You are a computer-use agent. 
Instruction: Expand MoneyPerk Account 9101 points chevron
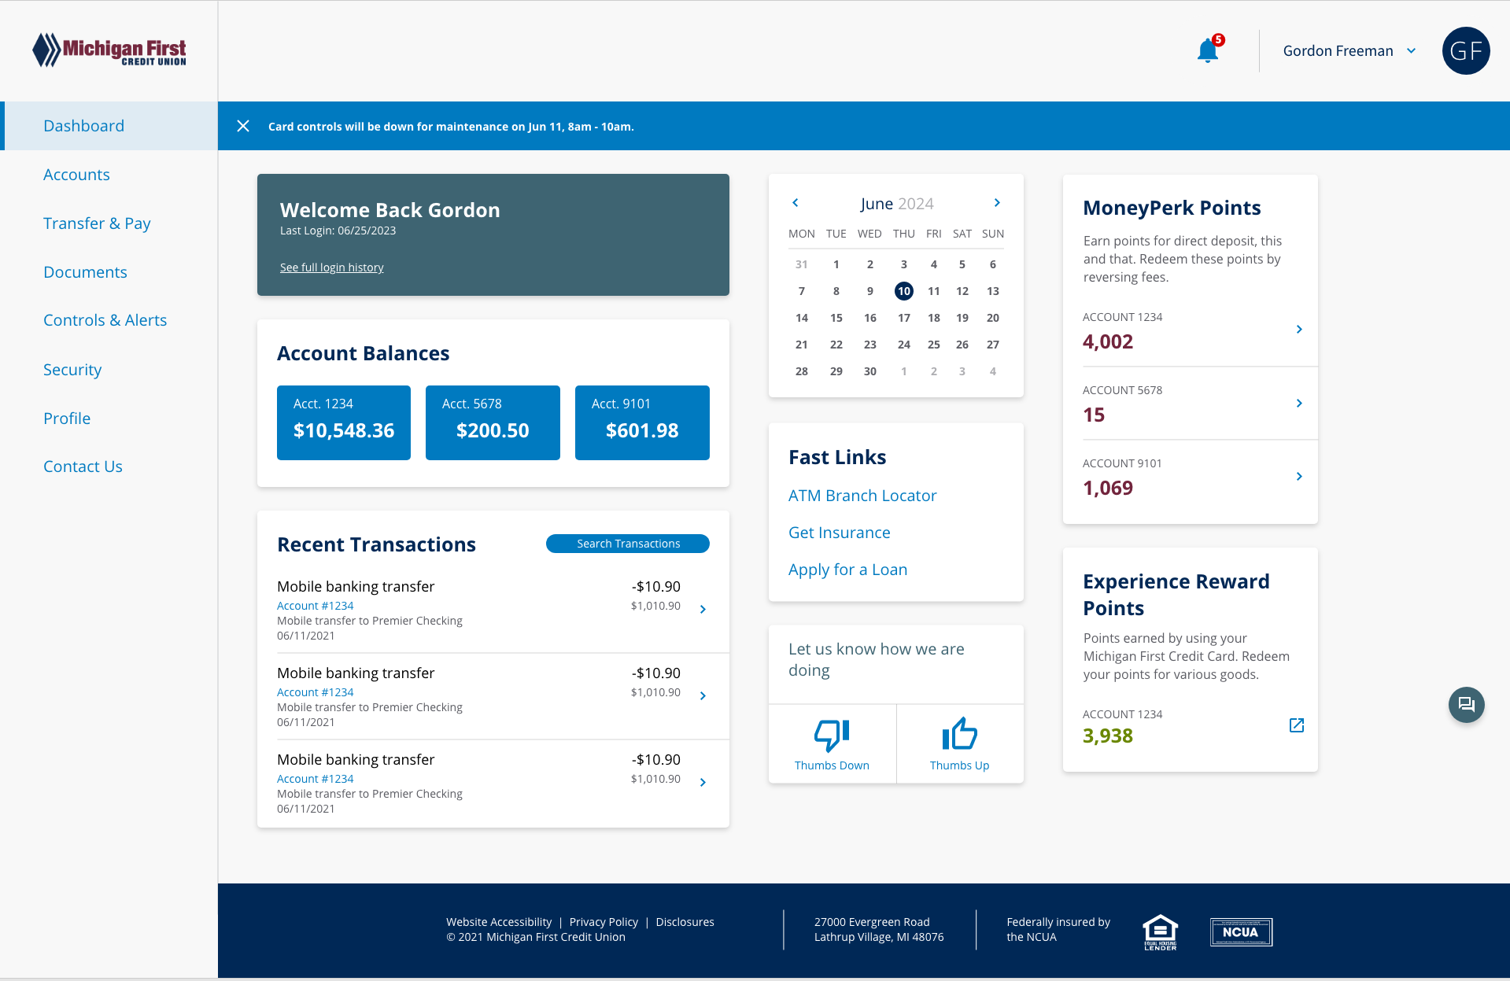[x=1299, y=476]
